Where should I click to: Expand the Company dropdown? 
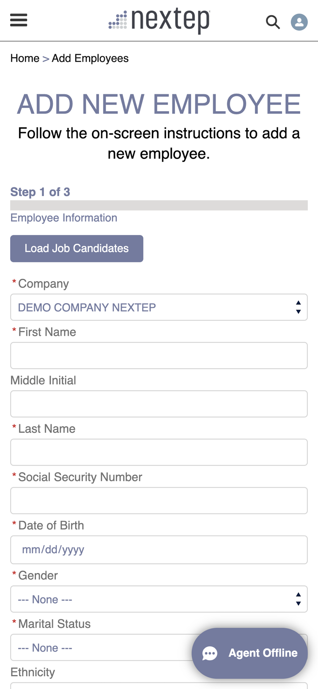(x=159, y=307)
